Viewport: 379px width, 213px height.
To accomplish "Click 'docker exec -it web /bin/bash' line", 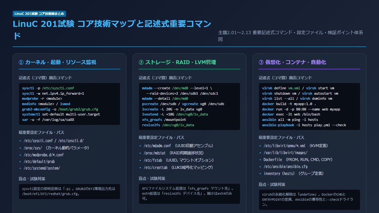I will pos(291,115).
